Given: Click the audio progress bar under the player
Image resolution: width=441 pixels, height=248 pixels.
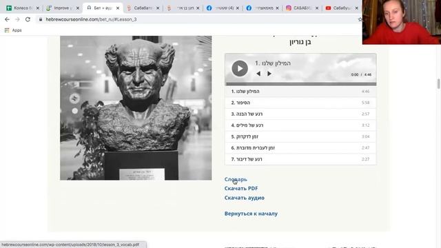Looking at the screenshot, I should [300, 84].
